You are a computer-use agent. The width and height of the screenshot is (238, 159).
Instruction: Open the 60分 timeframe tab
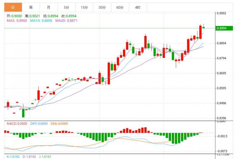(x=120, y=7)
